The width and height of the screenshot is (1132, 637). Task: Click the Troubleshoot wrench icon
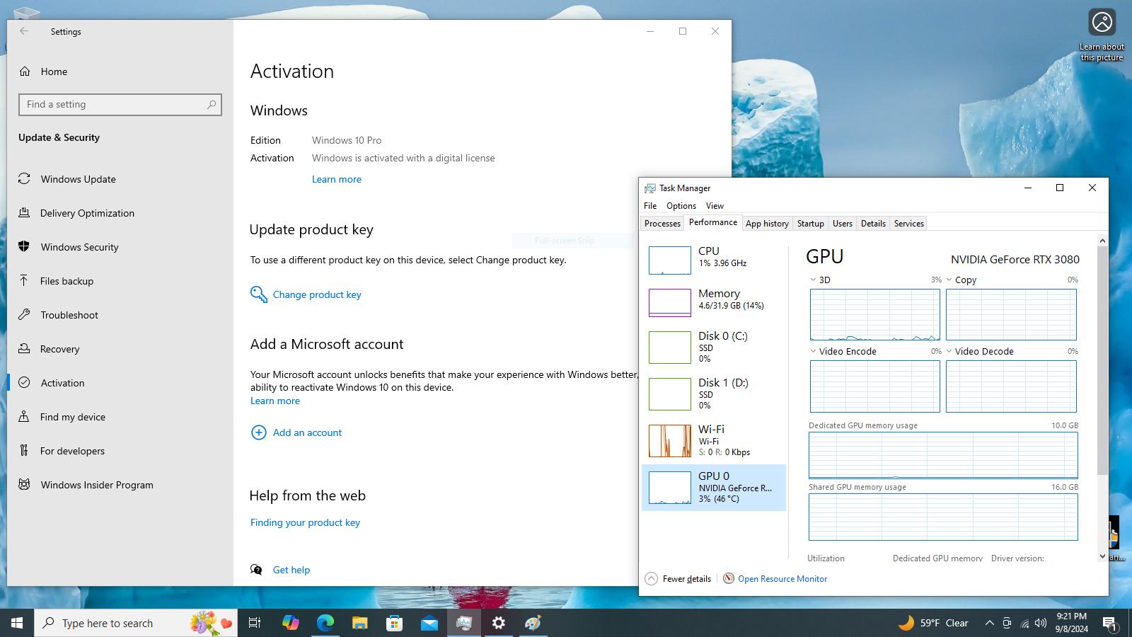[24, 315]
